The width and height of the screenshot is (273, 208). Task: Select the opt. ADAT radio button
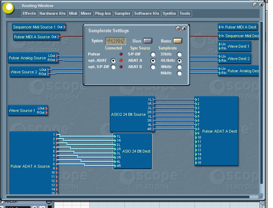[x=113, y=61]
